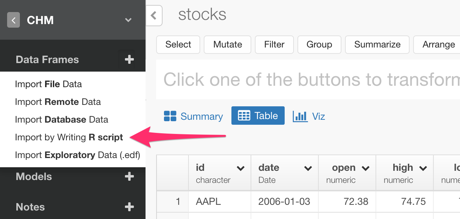Choose Import Exploratory Data (.edf)

coord(77,155)
